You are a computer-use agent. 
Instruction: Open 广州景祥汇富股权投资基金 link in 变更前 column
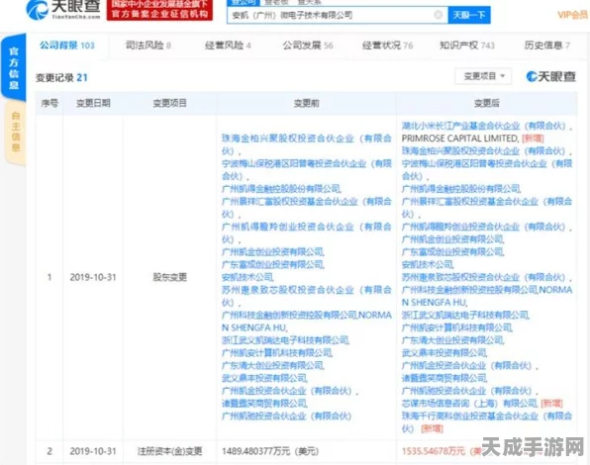pyautogui.click(x=306, y=208)
